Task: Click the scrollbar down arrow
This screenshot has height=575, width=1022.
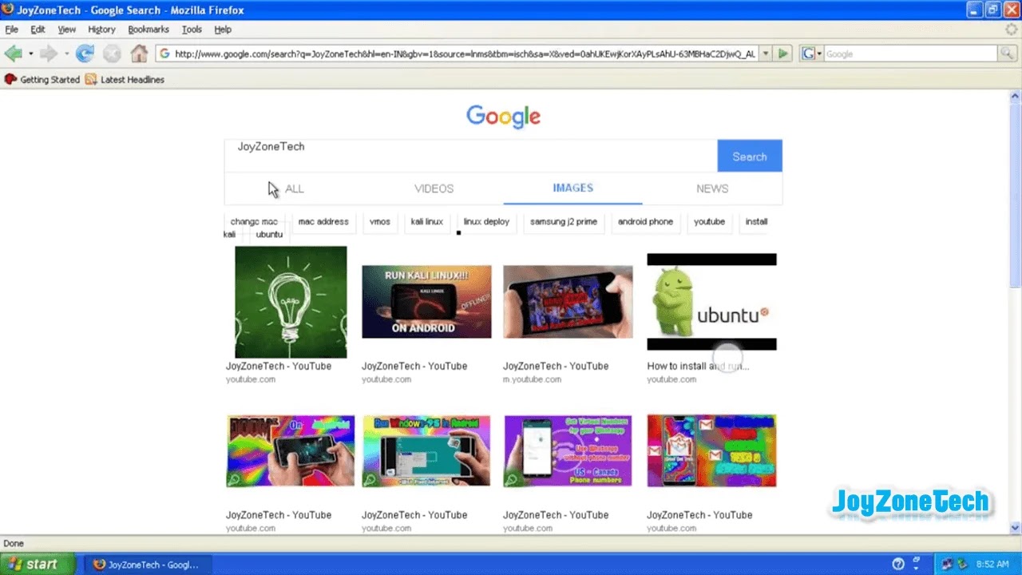Action: pyautogui.click(x=1015, y=528)
